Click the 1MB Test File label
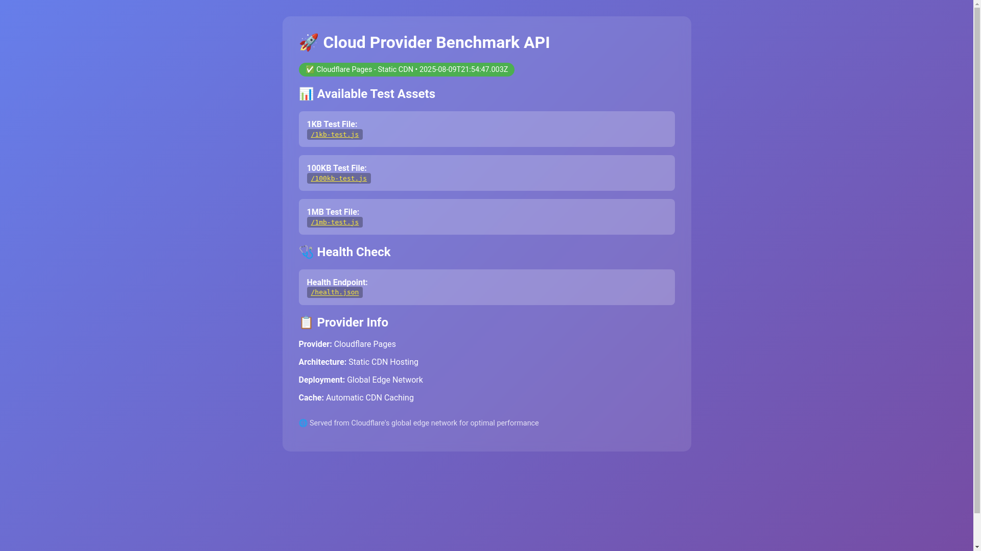Screen dimensions: 981x551 (x=333, y=212)
